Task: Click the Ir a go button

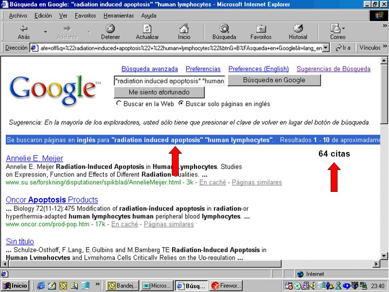Action: 343,48
